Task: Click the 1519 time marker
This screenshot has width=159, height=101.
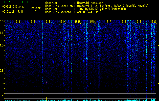Action: 138,22
